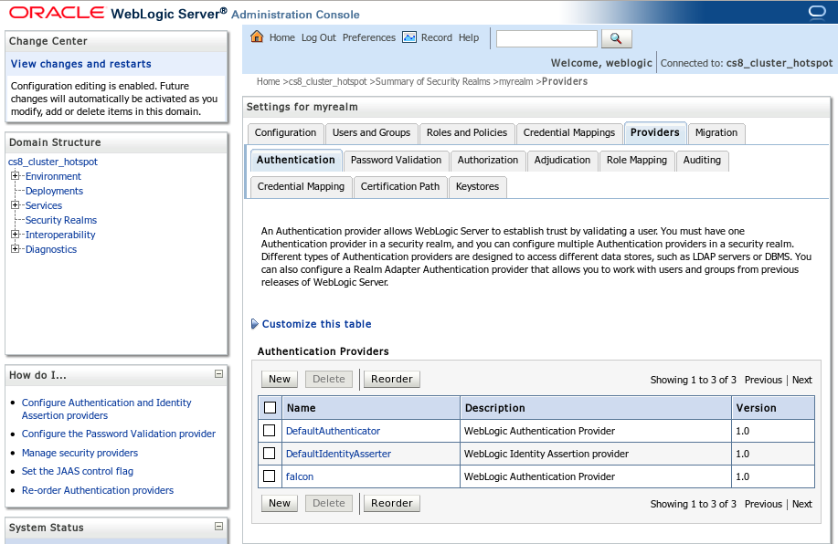This screenshot has width=838, height=544.
Task: Switch to Role Mapping subtab
Action: coord(637,160)
